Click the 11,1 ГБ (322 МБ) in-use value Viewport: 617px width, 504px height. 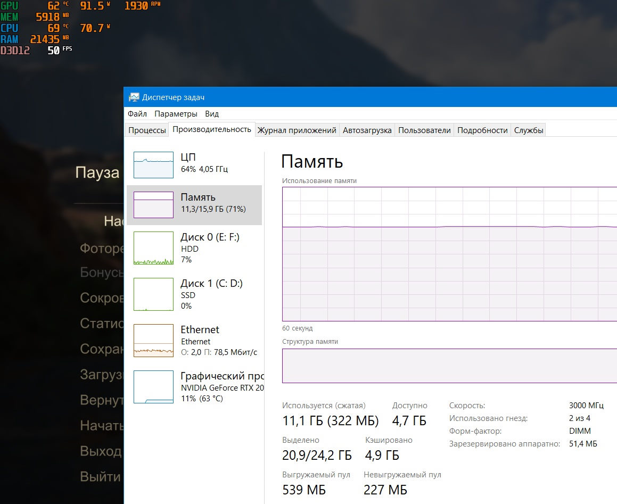pos(331,420)
